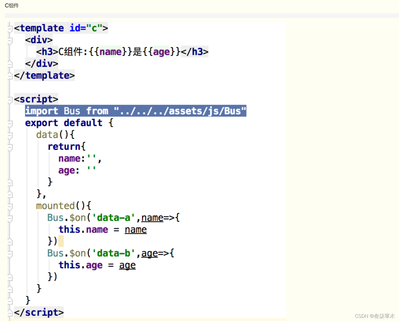Click the {{age}} interpolation in h3
Viewport: 399px width, 321px height.
point(161,52)
